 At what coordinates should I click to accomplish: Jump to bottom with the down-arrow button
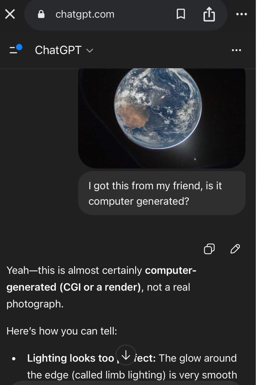coord(126,355)
